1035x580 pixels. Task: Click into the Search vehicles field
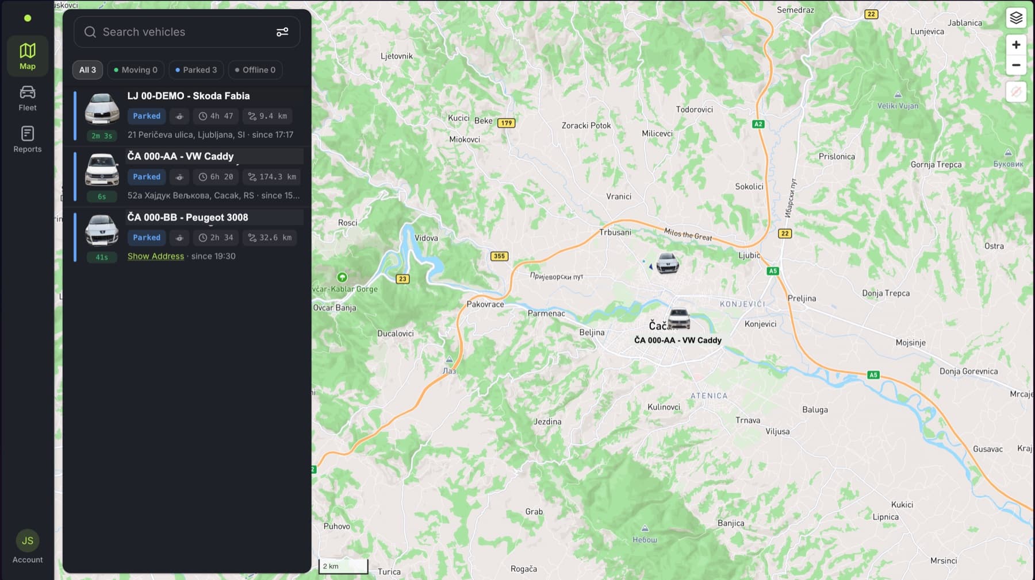187,32
